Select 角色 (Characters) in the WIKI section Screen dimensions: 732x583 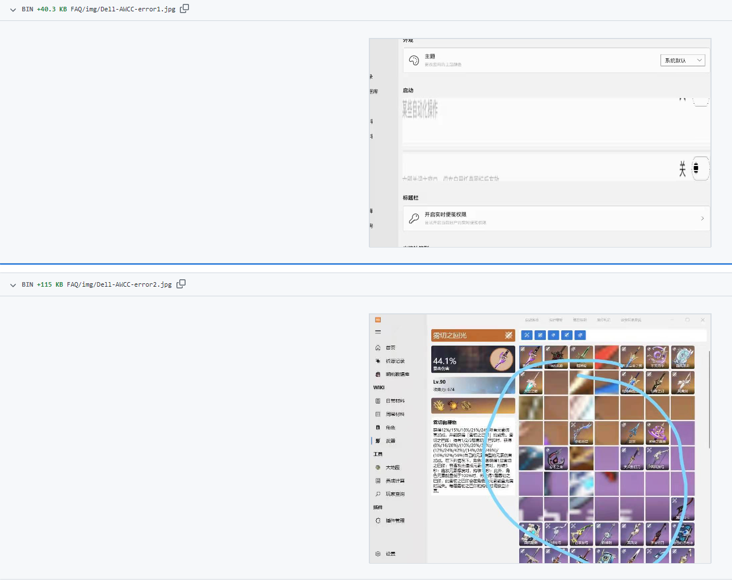pos(392,427)
